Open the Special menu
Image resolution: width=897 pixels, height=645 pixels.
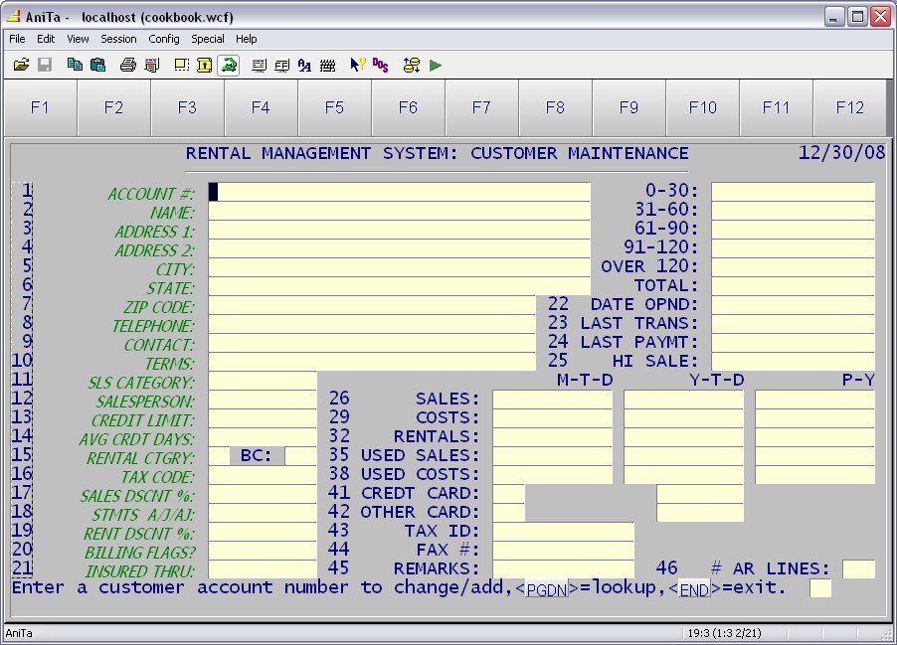tap(208, 39)
